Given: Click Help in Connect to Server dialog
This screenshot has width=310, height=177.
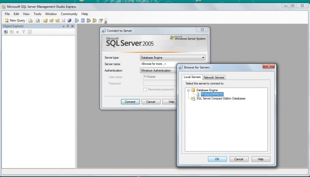Looking at the screenshot, I should point(170,102).
